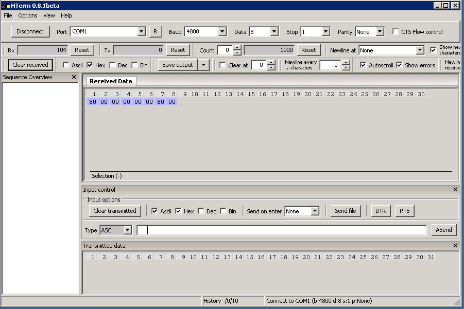Increase Newline every characters value
The width and height of the screenshot is (464, 309).
point(346,62)
